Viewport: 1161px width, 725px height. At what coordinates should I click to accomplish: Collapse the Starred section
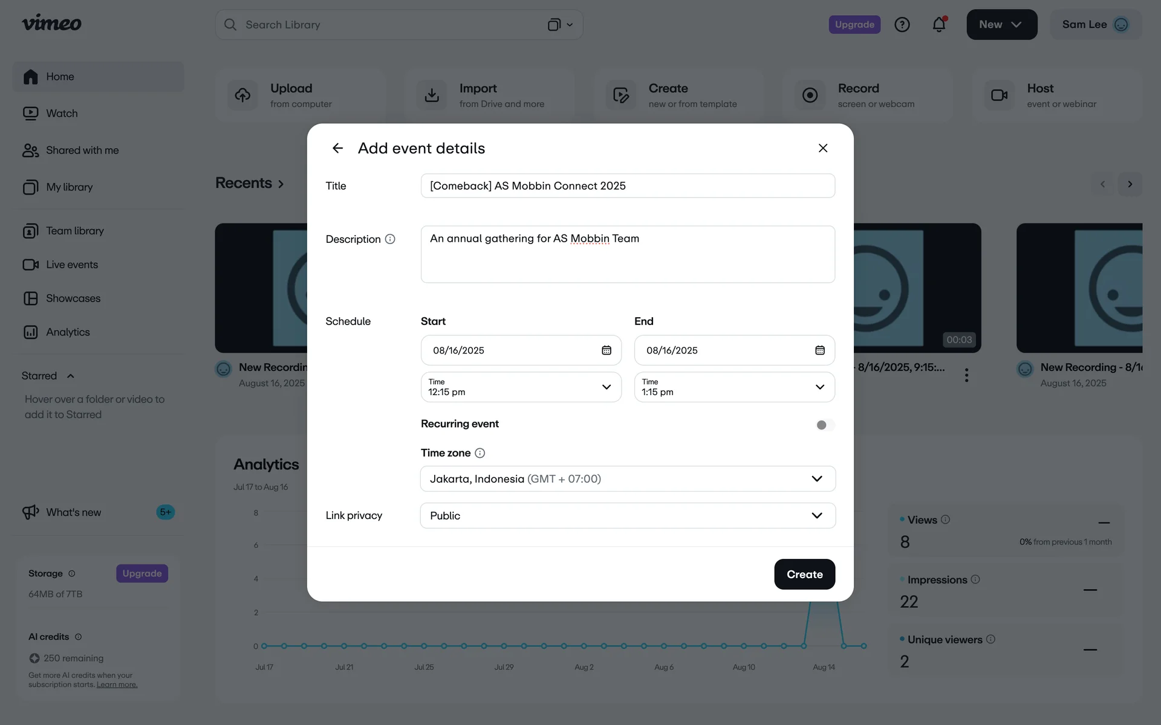[71, 376]
